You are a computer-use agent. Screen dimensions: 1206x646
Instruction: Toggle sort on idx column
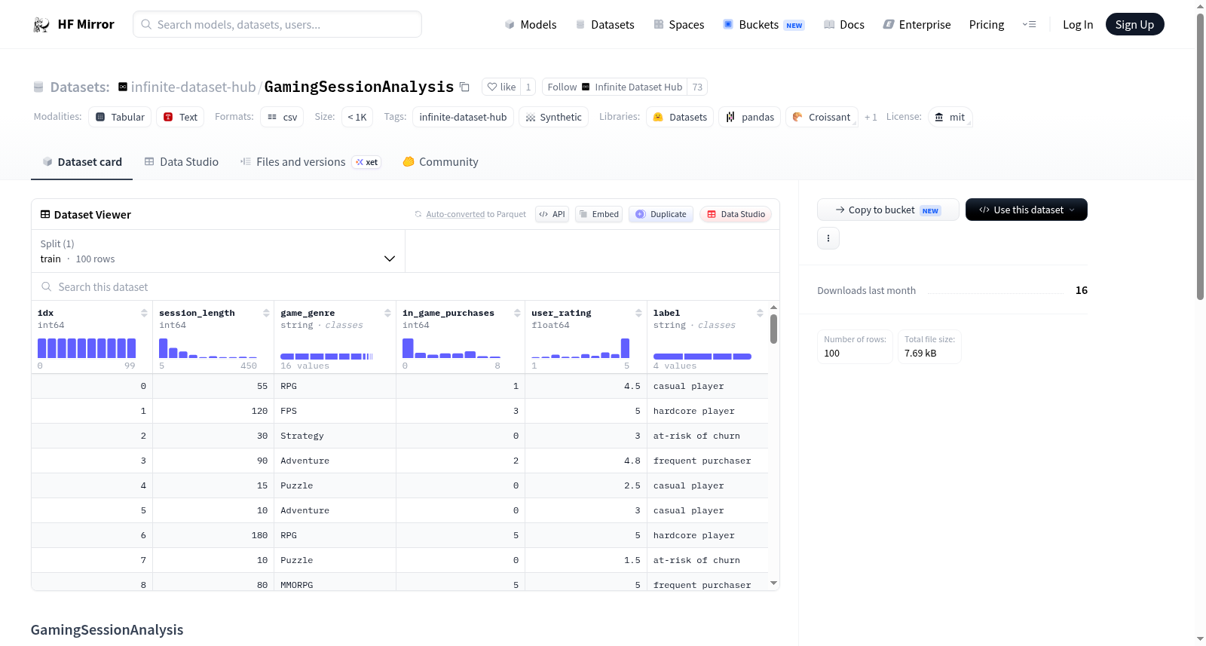[144, 313]
